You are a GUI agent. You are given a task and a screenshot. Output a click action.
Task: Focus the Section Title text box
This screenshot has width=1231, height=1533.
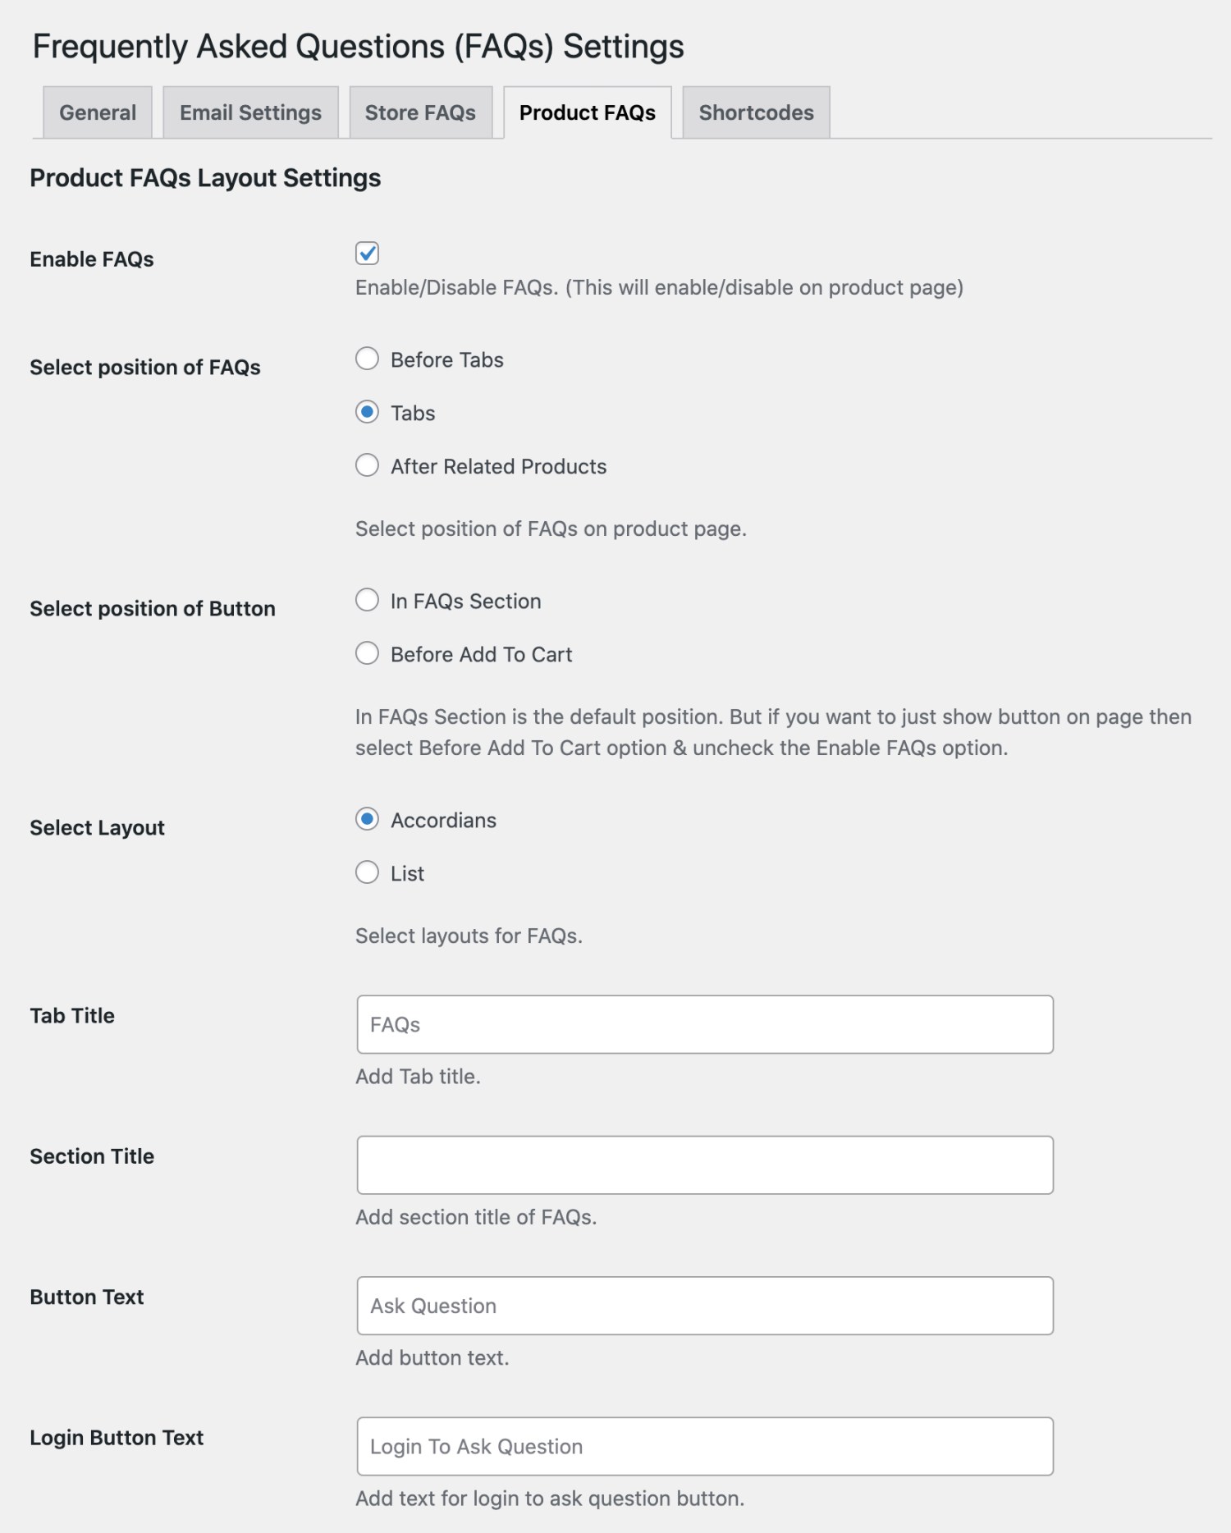[x=704, y=1164]
